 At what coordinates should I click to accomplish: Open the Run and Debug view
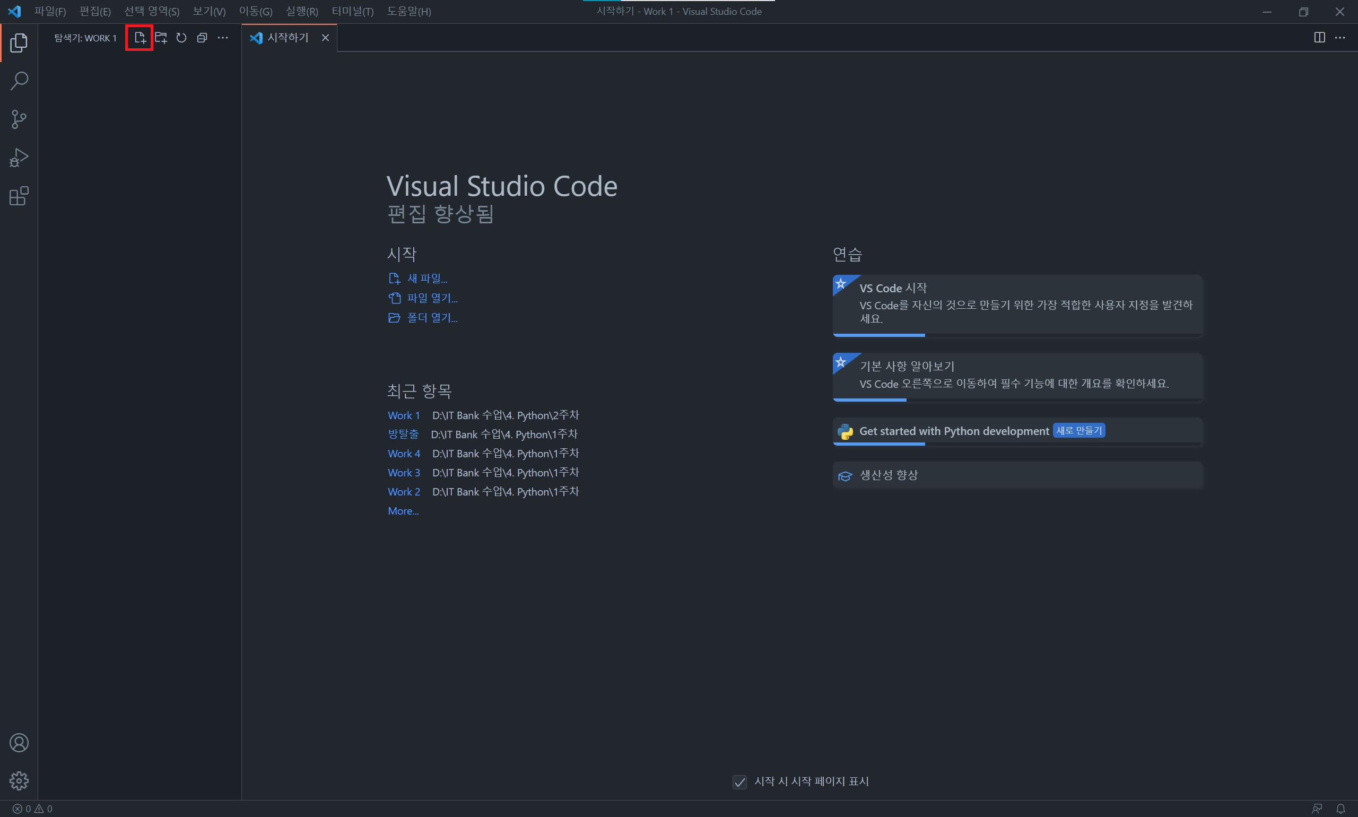pyautogui.click(x=19, y=158)
